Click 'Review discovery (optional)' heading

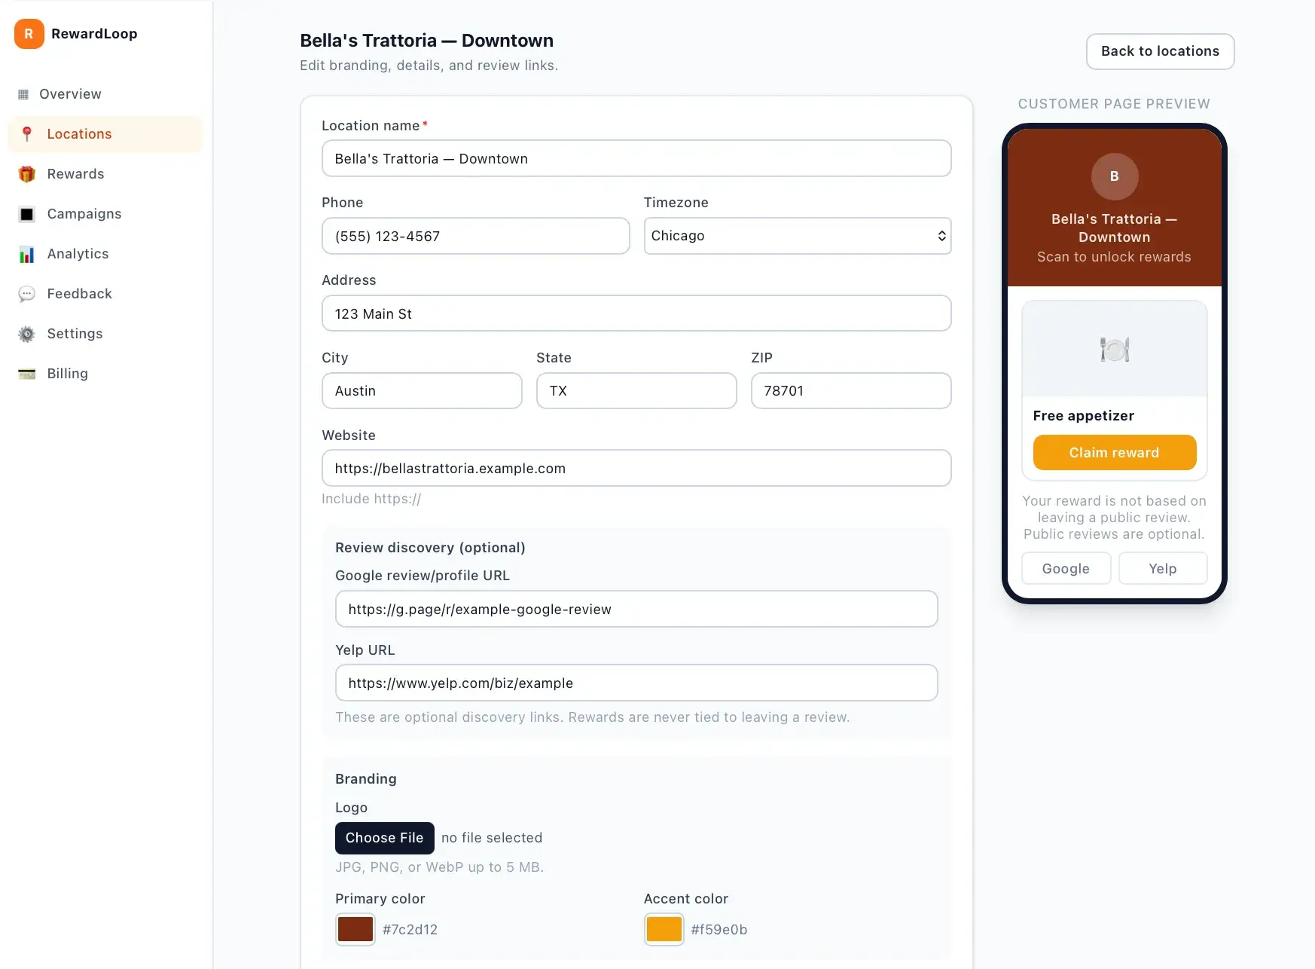[430, 548]
